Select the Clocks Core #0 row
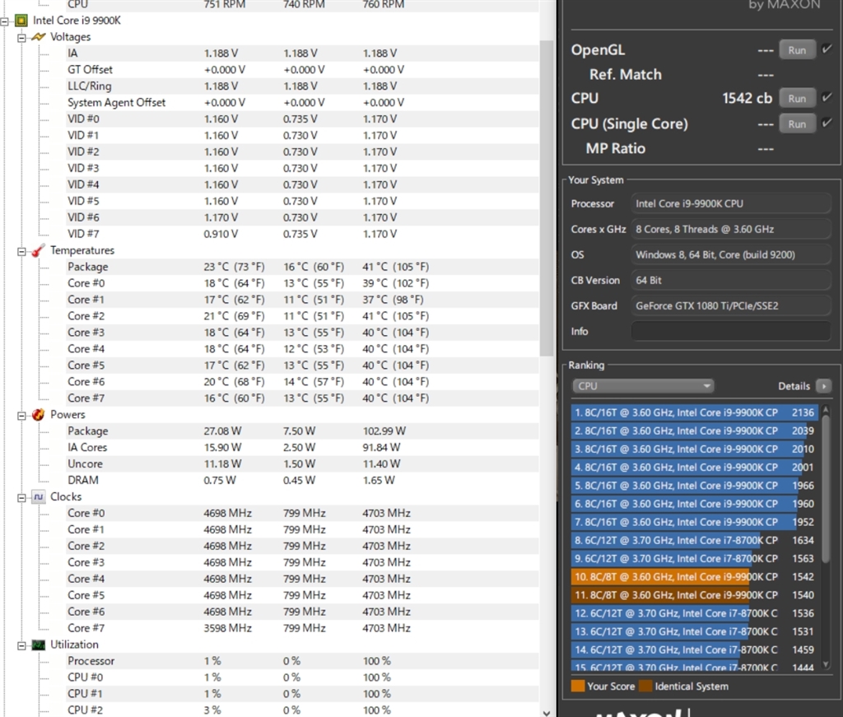The width and height of the screenshot is (843, 717). pyautogui.click(x=301, y=514)
